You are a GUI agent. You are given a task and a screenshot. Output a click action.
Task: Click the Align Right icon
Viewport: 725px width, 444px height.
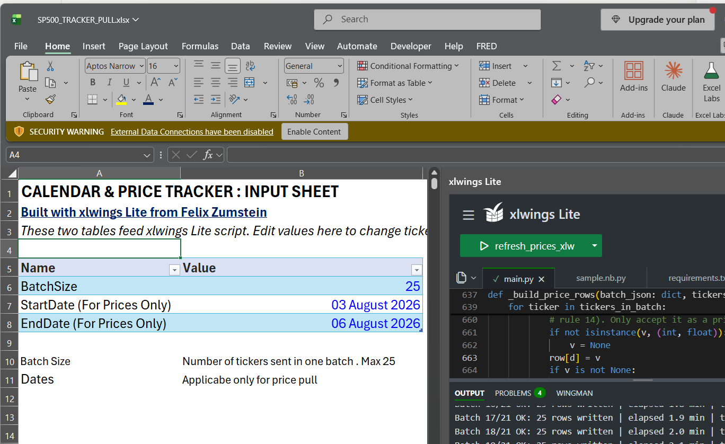(233, 83)
